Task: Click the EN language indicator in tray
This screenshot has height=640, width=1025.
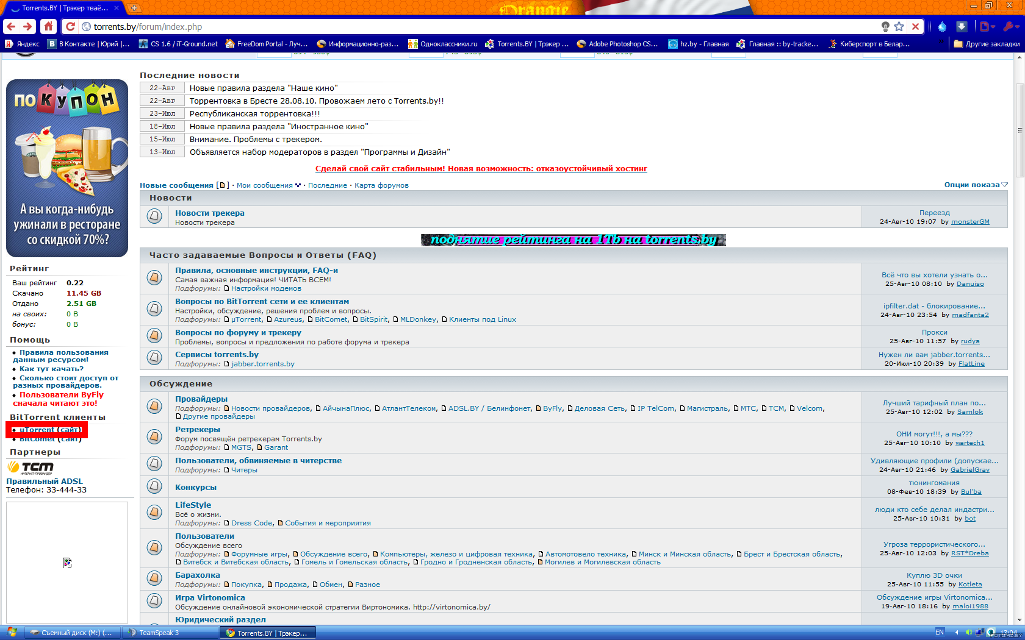Action: click(940, 633)
